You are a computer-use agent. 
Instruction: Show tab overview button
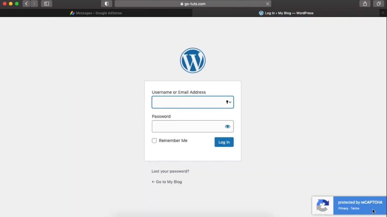click(379, 4)
